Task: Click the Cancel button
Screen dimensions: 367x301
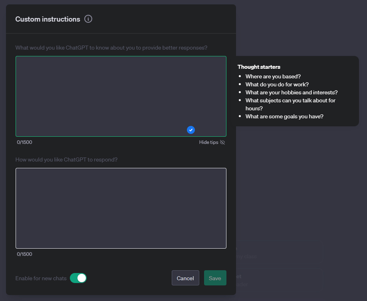Action: click(185, 278)
